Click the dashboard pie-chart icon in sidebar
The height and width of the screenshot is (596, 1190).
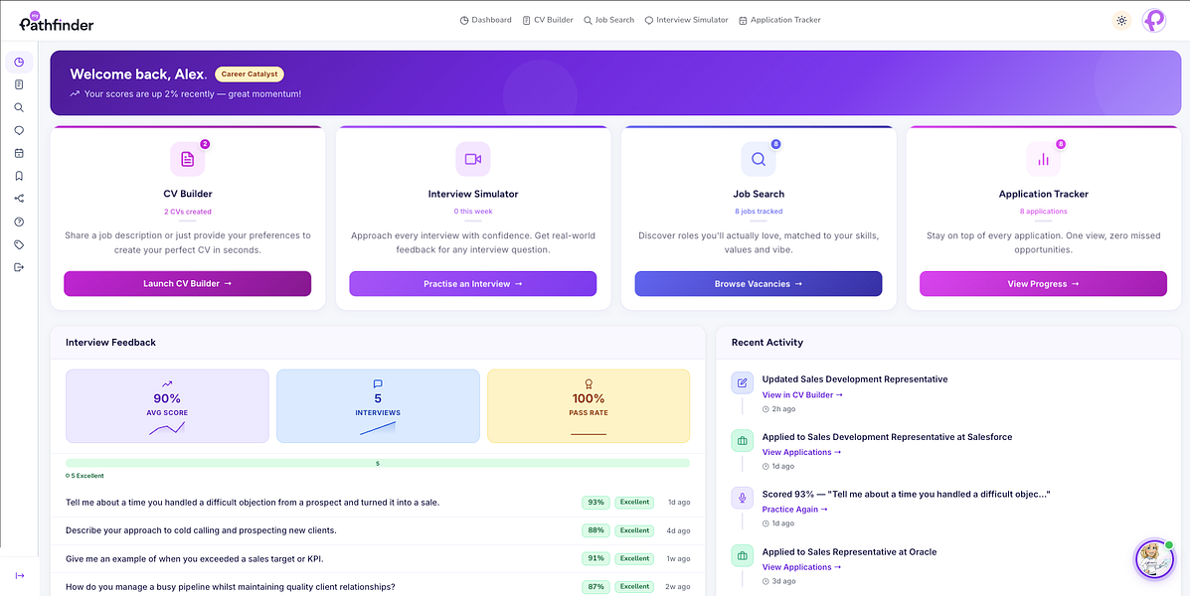[19, 63]
